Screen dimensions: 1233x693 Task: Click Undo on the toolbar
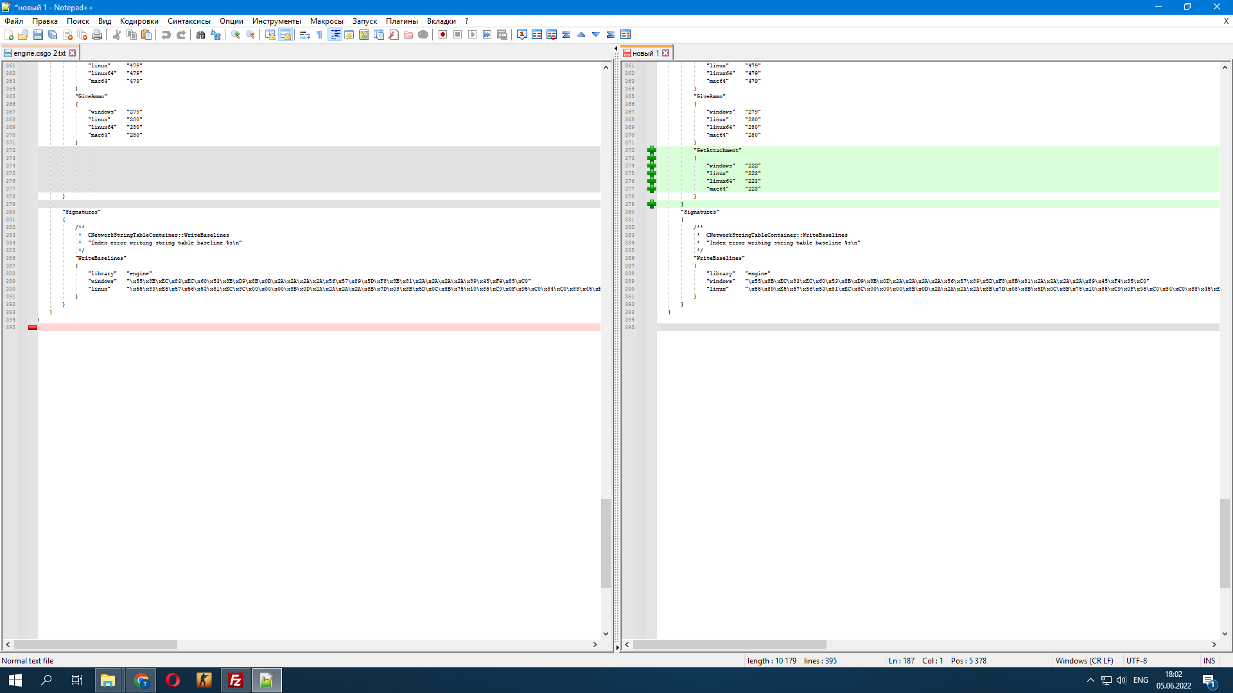166,35
